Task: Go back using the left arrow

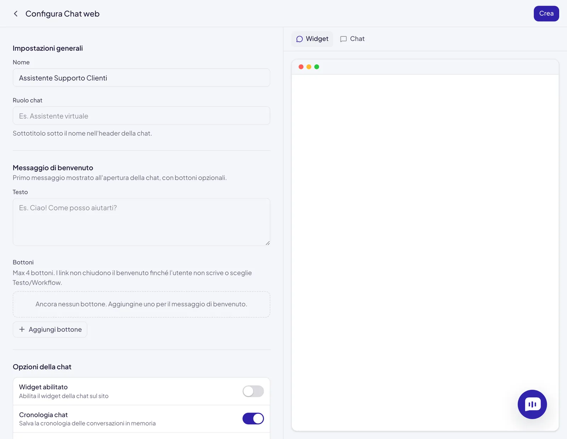Action: point(16,13)
